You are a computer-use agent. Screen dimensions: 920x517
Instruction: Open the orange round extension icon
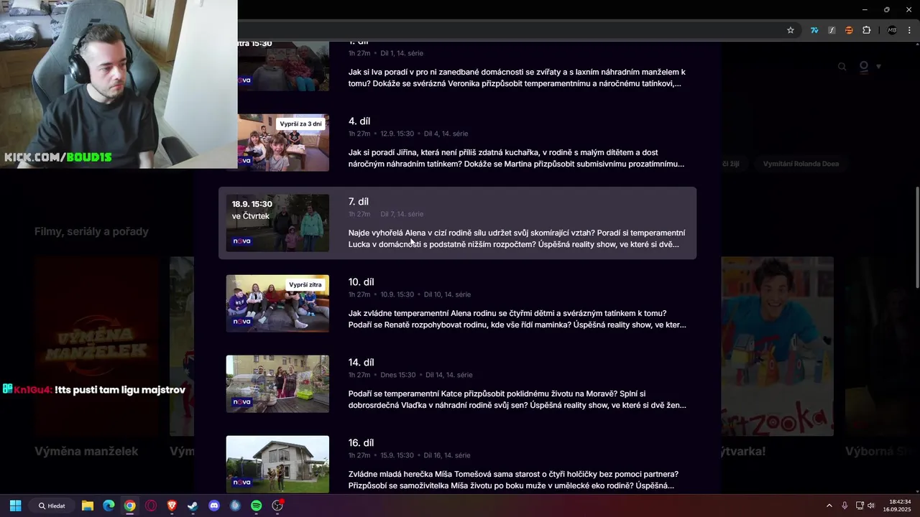(x=849, y=30)
